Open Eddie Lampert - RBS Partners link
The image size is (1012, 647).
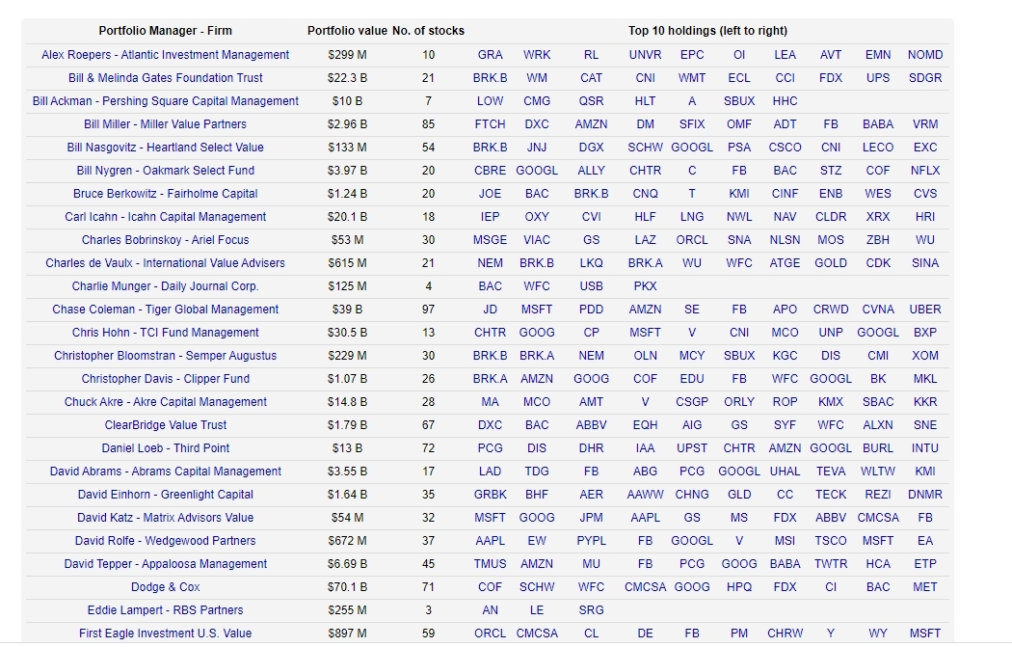coord(165,610)
